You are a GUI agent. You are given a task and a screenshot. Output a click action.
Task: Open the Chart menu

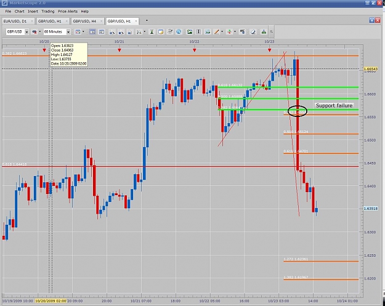pos(19,11)
